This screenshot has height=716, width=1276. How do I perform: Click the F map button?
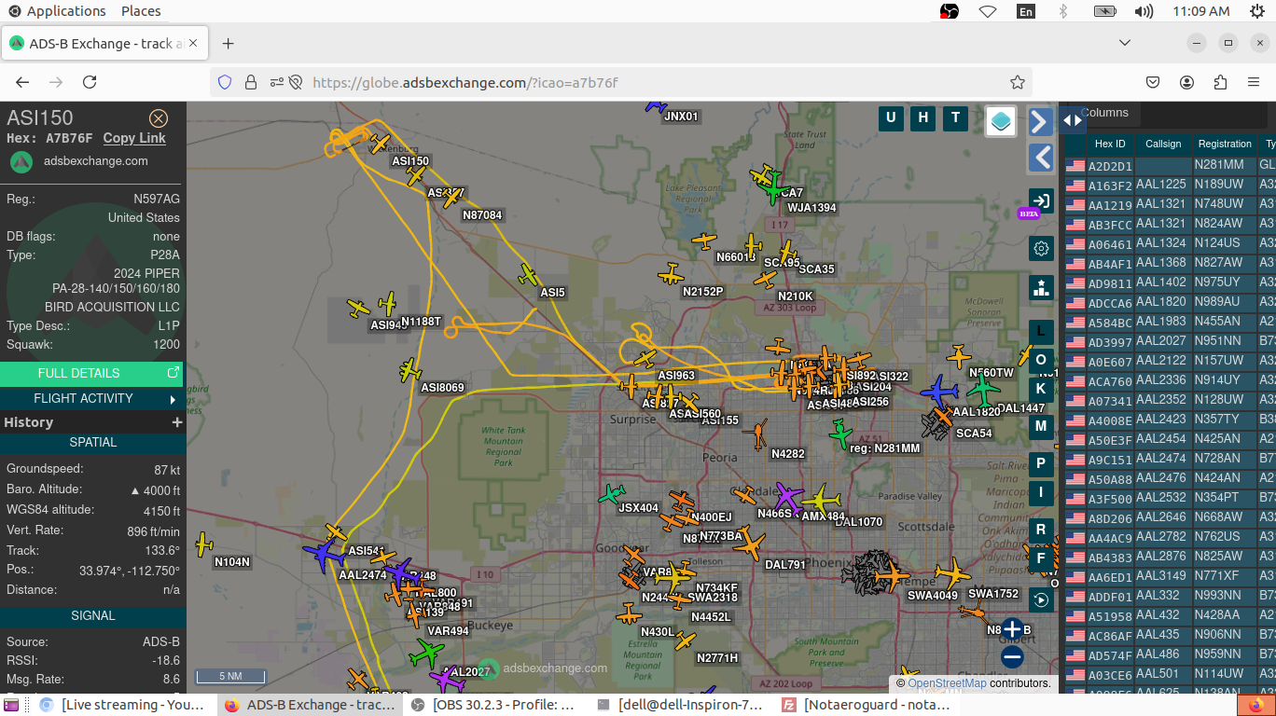tap(1041, 558)
